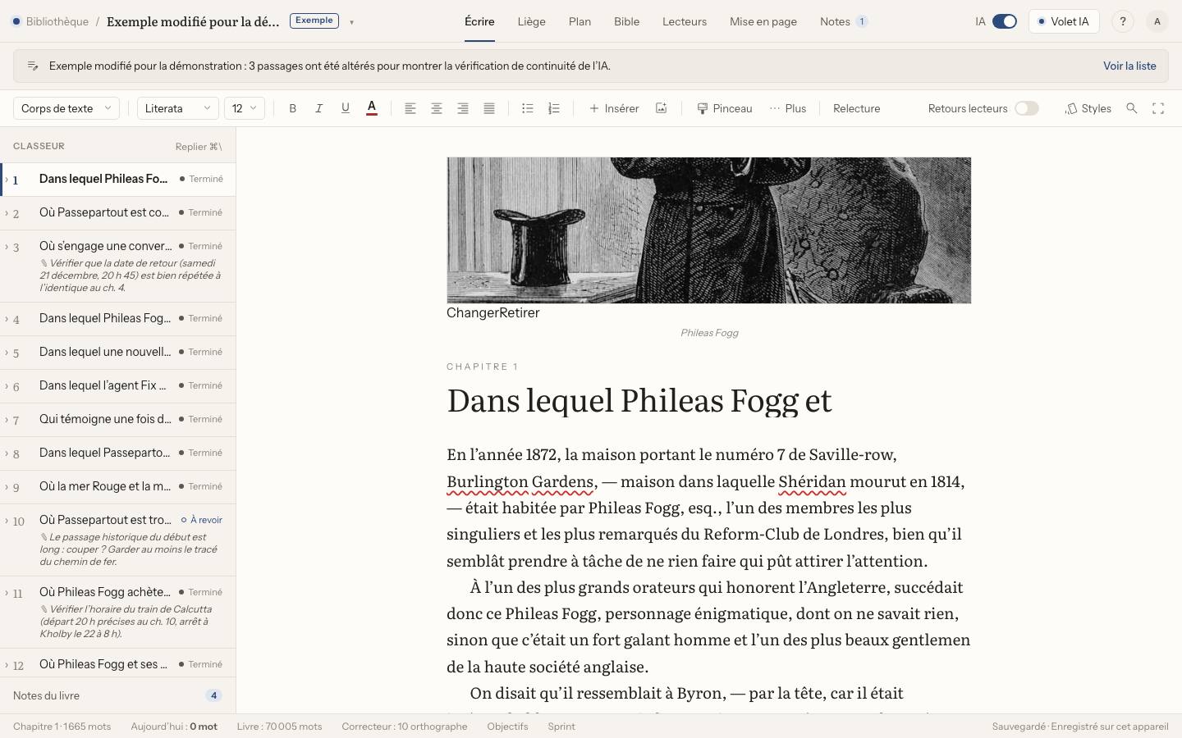Switch to the Plan tab

pos(580,21)
